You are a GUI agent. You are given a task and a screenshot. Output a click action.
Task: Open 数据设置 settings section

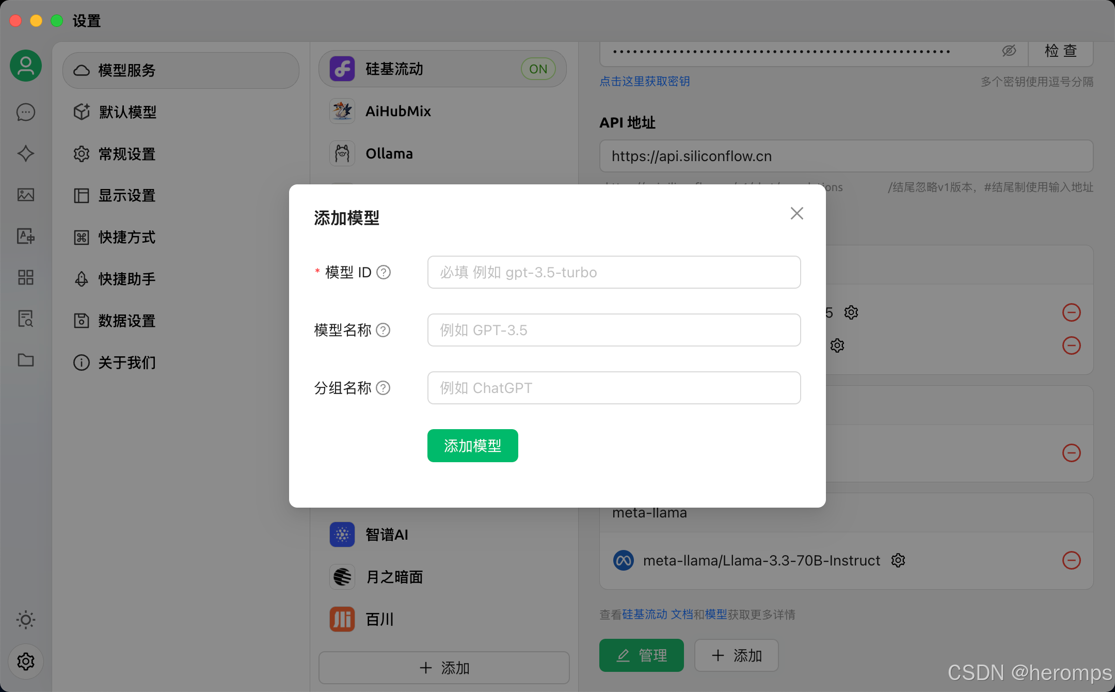point(127,321)
